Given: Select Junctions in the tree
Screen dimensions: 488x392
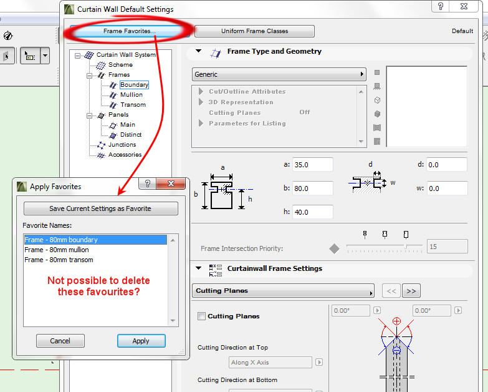Looking at the screenshot, I should (x=122, y=145).
